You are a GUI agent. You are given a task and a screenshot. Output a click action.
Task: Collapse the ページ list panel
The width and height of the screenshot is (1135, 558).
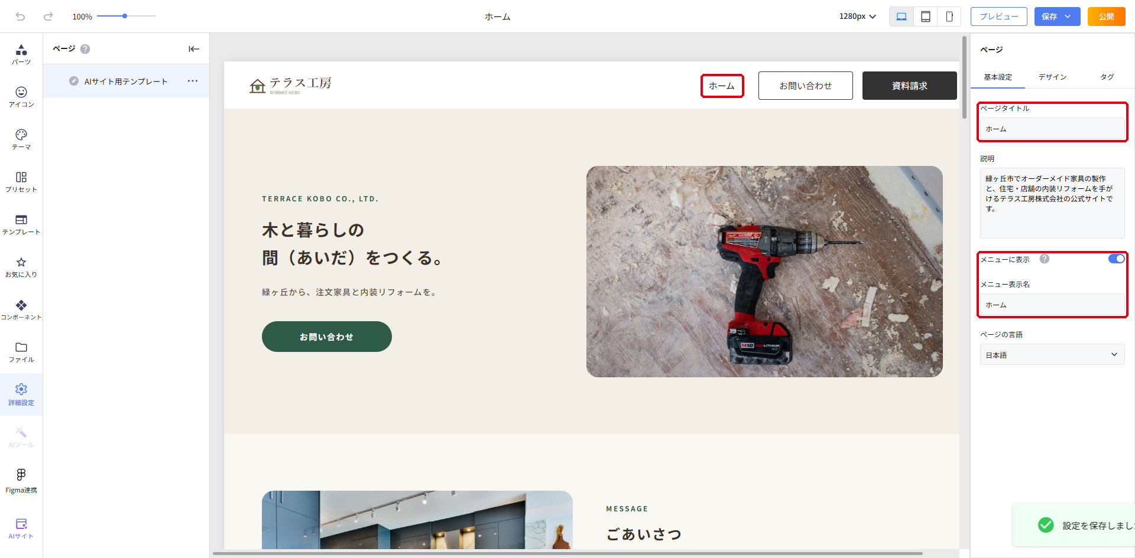coord(194,49)
